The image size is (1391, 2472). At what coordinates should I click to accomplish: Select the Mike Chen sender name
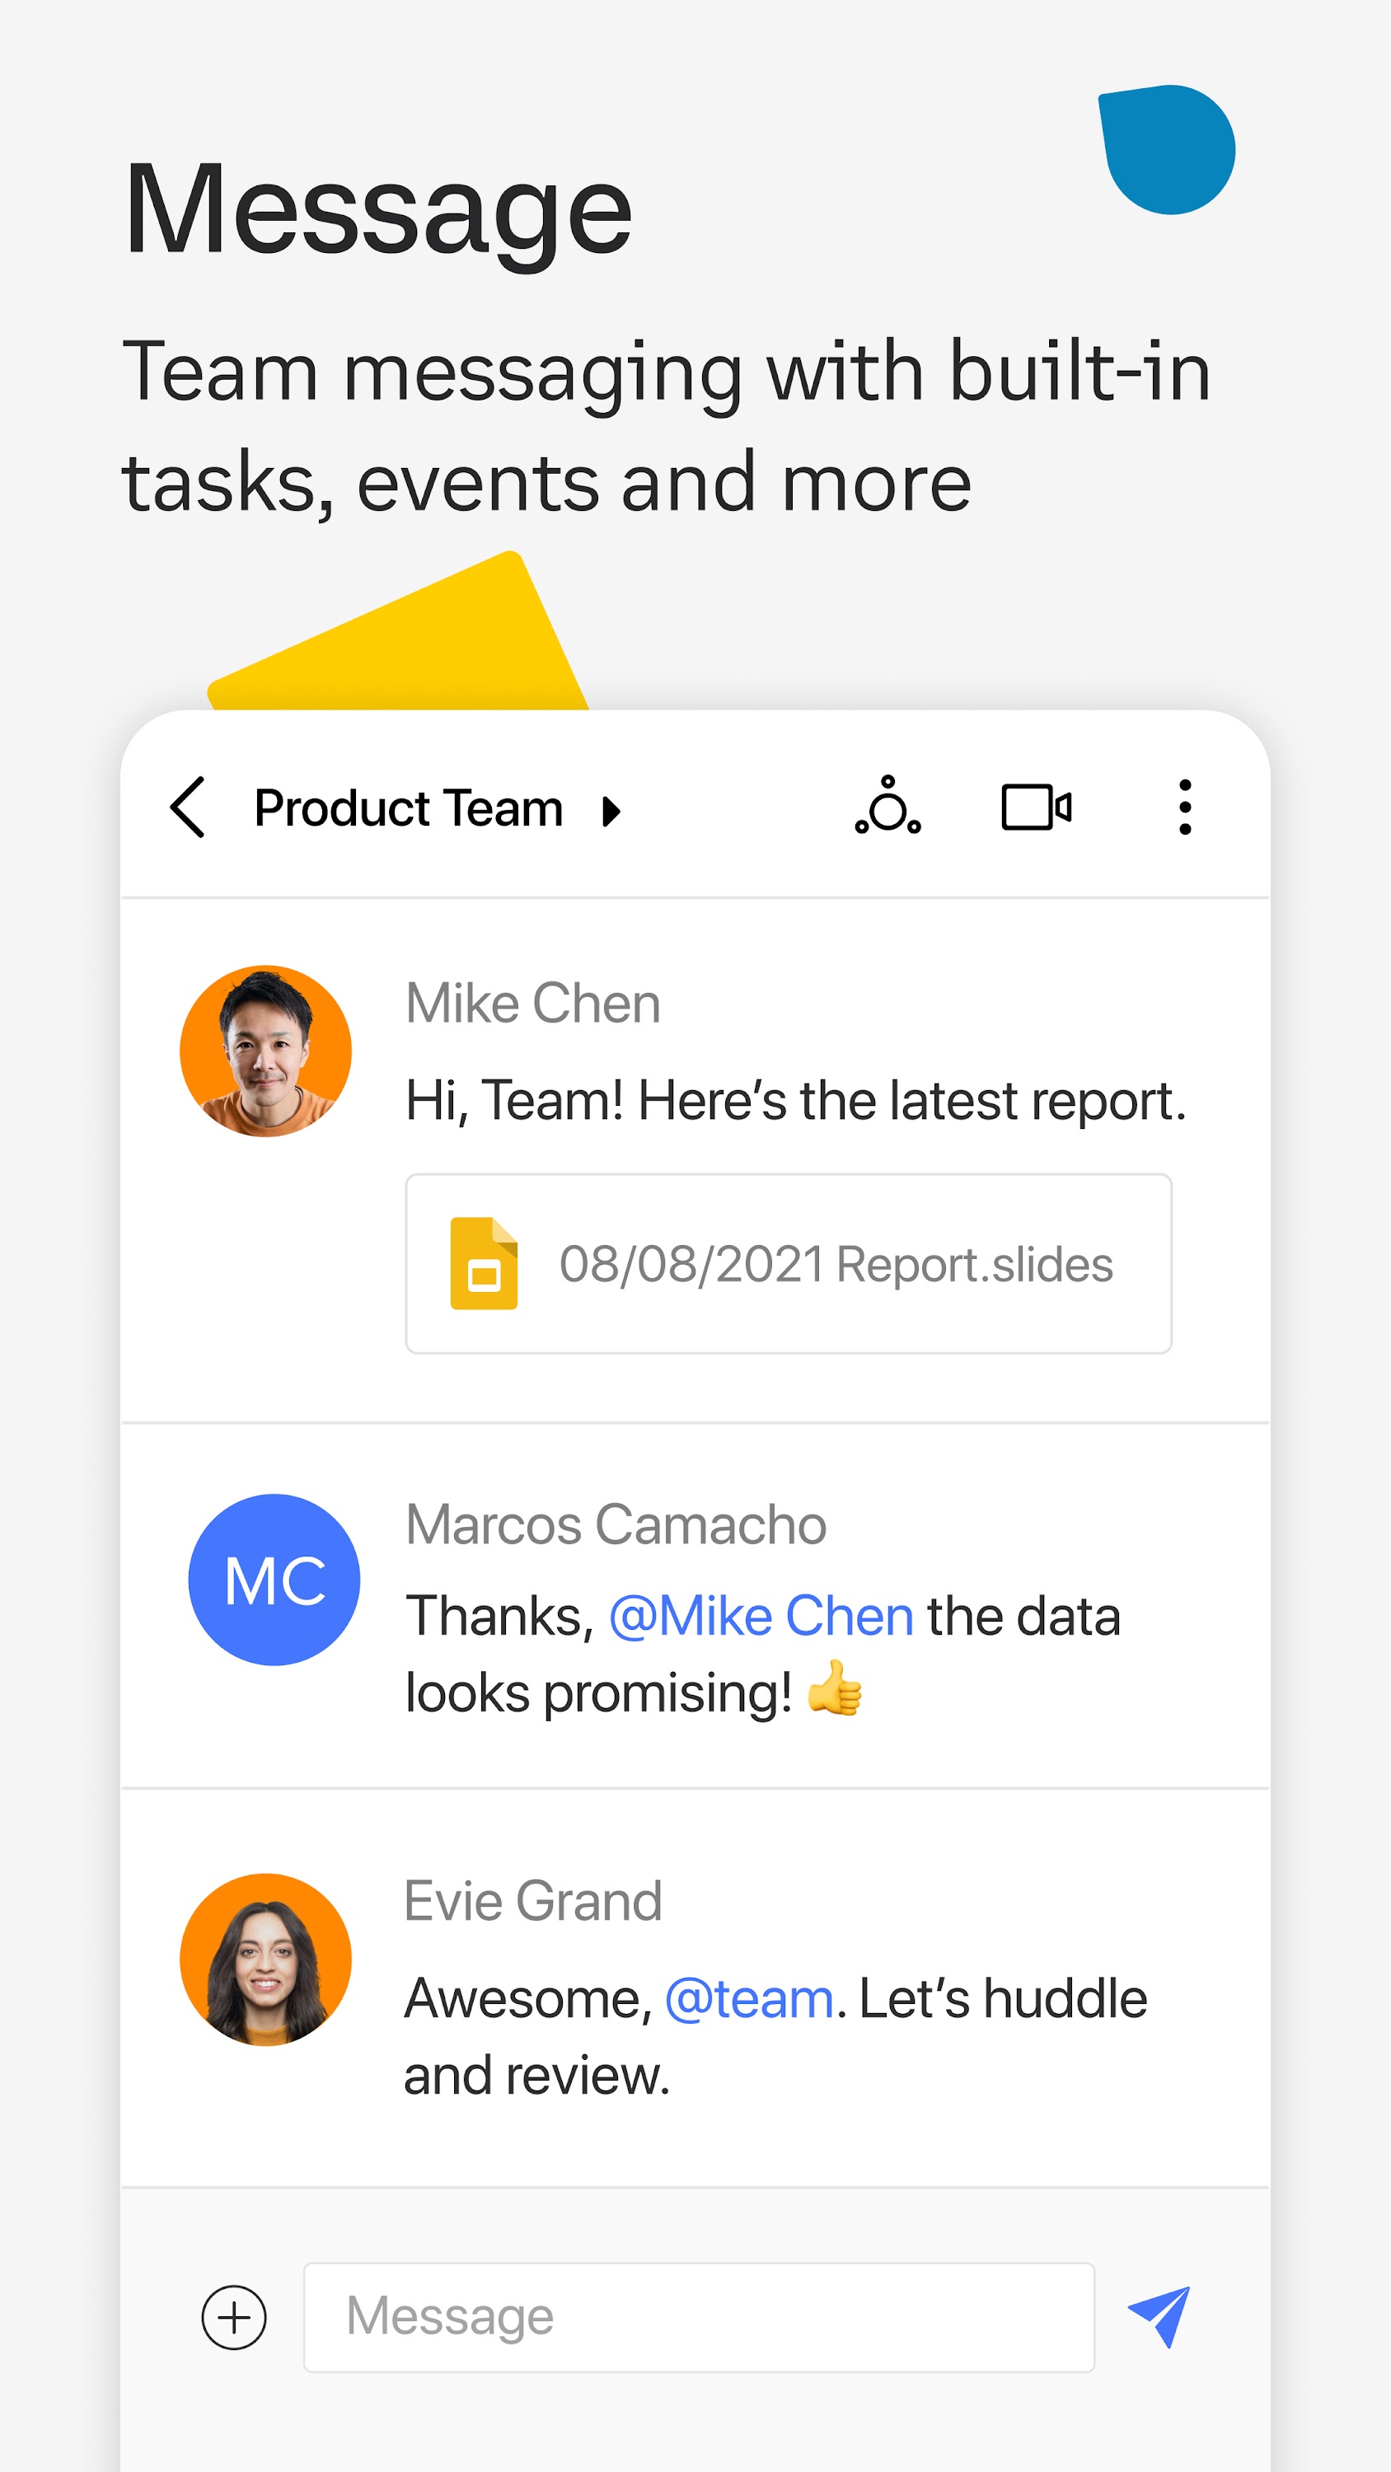tap(533, 1004)
